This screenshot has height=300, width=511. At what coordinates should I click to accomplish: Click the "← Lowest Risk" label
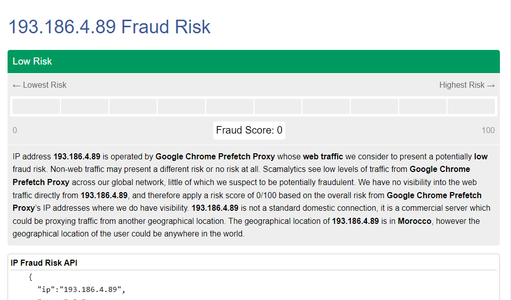coord(40,85)
